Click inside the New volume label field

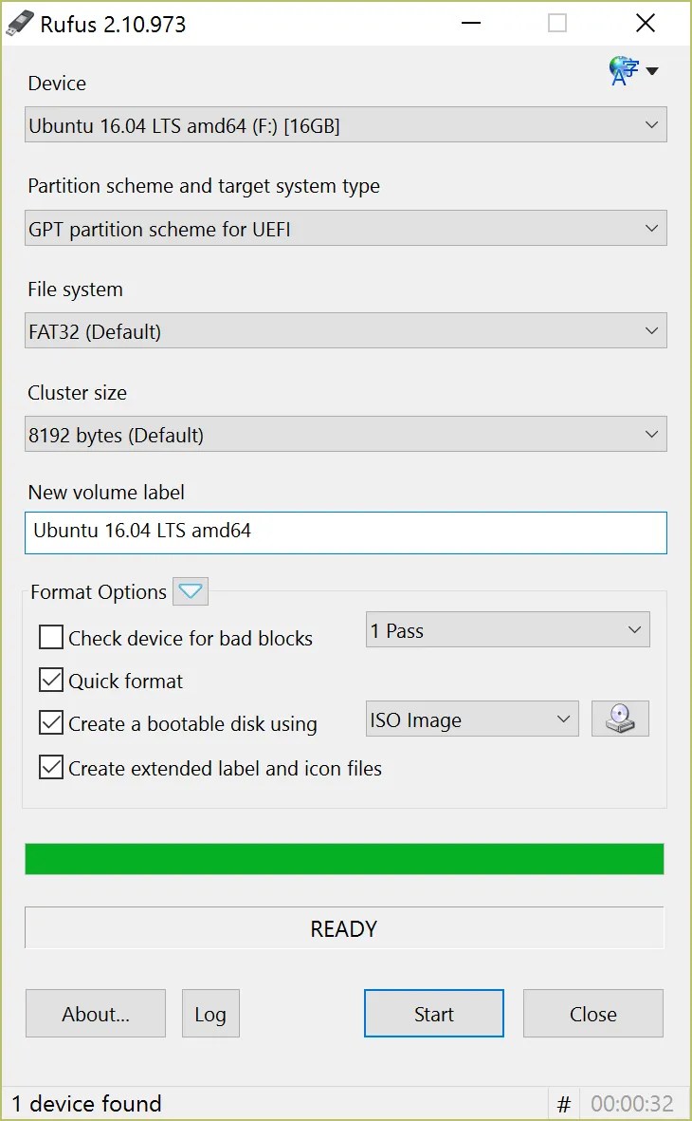pyautogui.click(x=346, y=532)
